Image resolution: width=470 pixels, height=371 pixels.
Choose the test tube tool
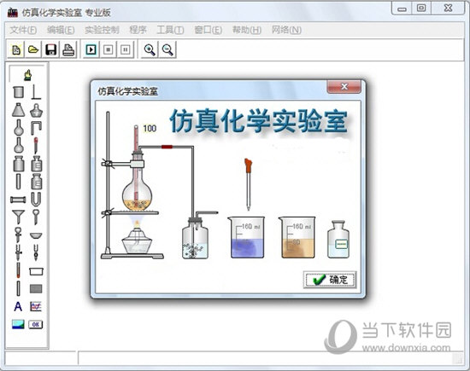[x=19, y=182]
